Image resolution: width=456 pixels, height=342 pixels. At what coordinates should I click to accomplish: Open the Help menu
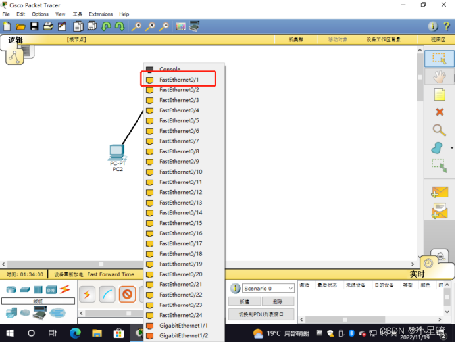click(124, 14)
